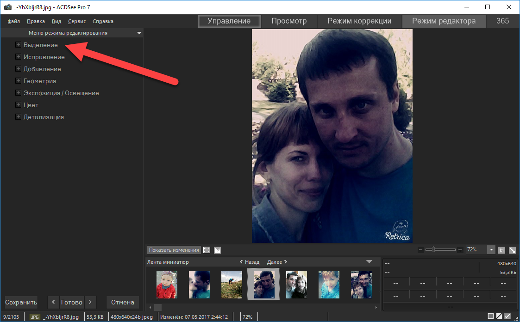Image resolution: width=520 pixels, height=322 pixels.
Task: Open the zoom percentage dropdown
Action: [x=491, y=250]
